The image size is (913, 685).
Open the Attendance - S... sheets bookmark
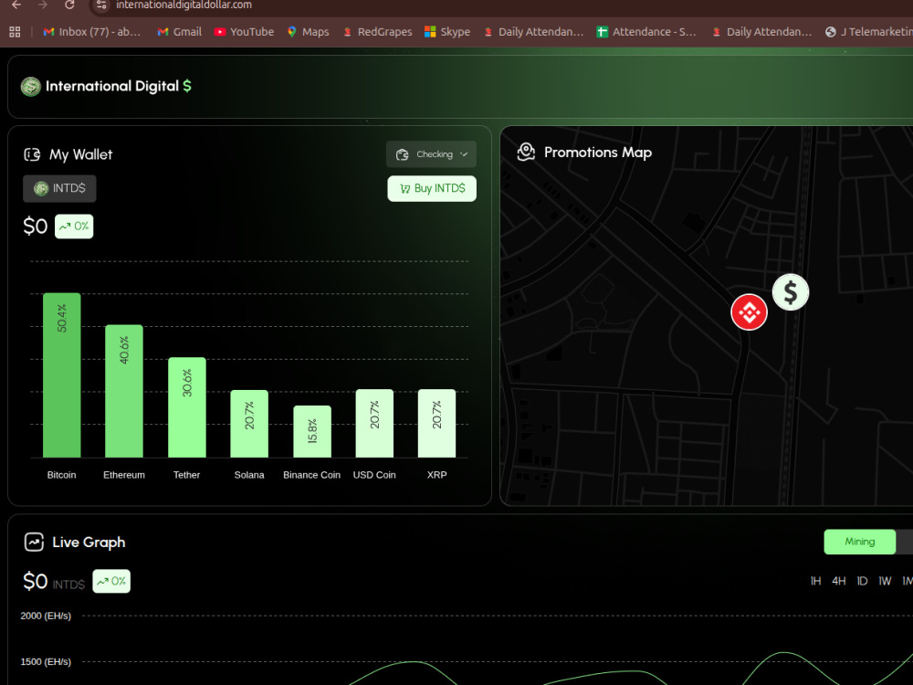[x=646, y=32]
